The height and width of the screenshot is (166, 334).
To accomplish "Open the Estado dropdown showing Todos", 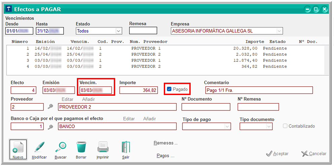I will [x=118, y=31].
